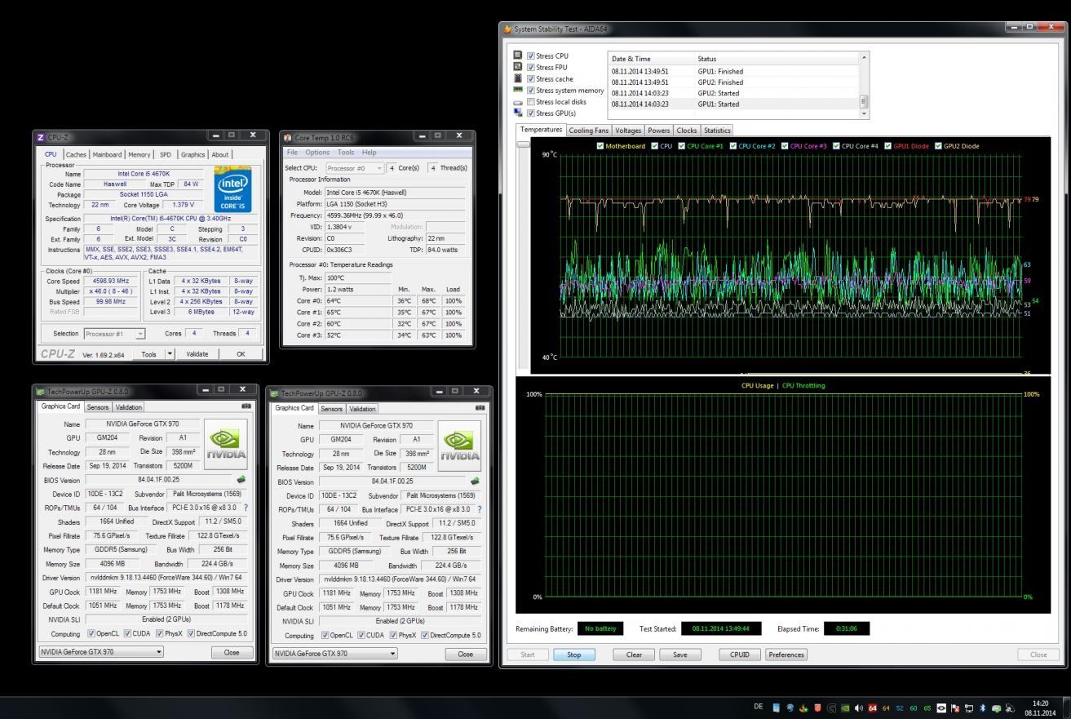
Task: Select the GPU1: Started log row
Action: (733, 104)
